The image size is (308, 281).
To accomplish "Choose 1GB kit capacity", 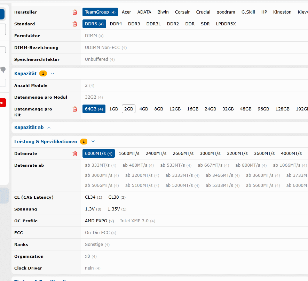I will point(113,109).
